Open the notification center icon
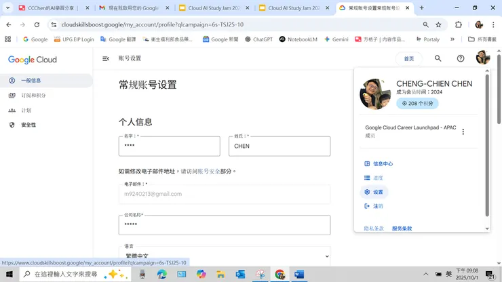Viewport: 502px width, 282px height. [x=490, y=275]
